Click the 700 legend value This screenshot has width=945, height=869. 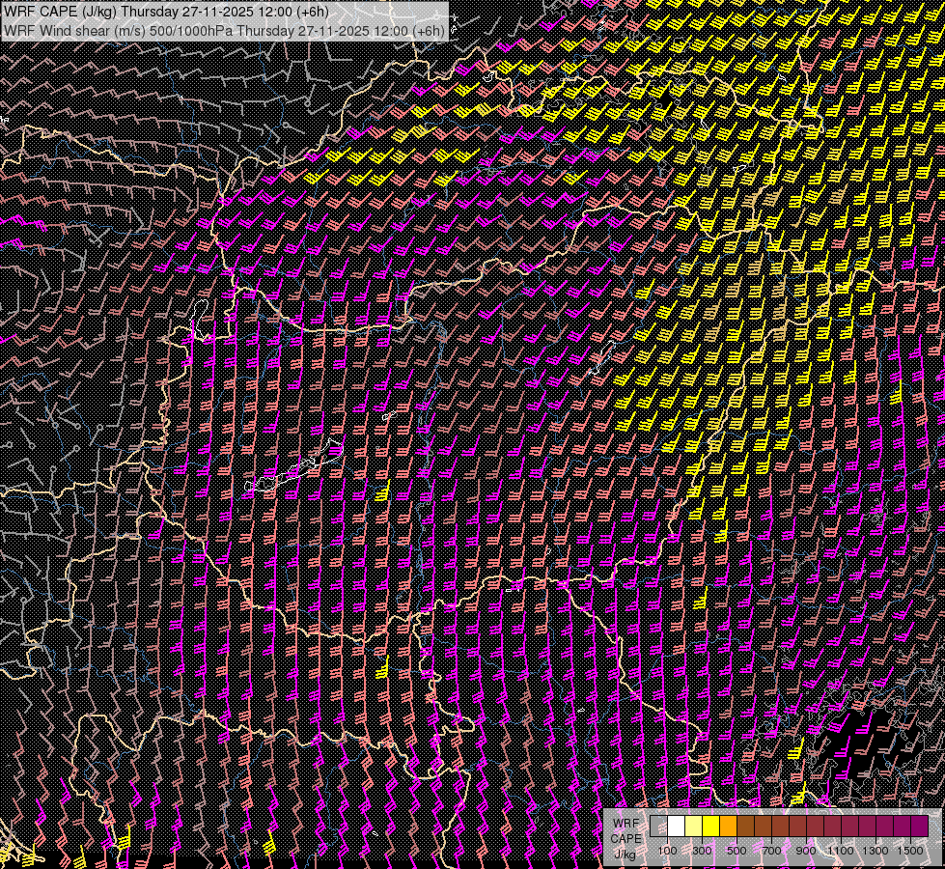point(771,851)
